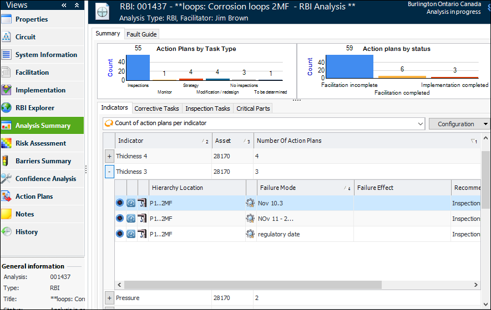Collapse the Thickness 3 row

click(x=109, y=172)
